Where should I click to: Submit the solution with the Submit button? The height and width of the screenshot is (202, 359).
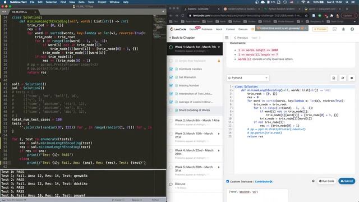coord(347,181)
